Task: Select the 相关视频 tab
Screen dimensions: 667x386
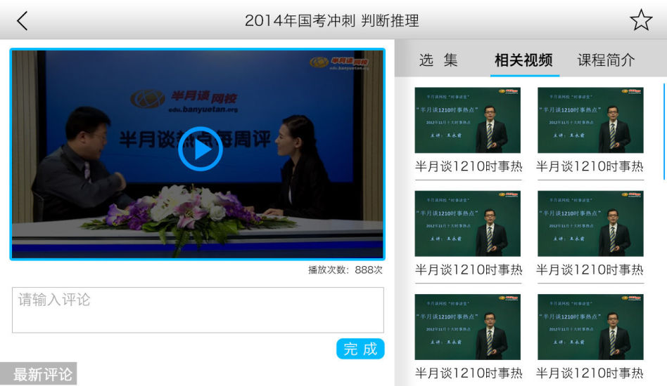Action: [x=523, y=60]
